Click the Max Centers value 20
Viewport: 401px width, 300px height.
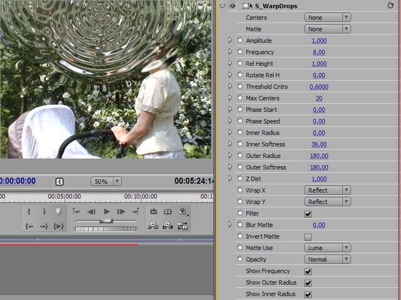319,98
